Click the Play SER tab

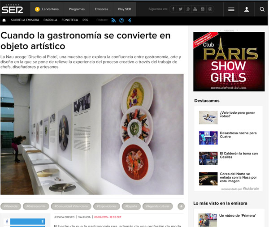click(125, 9)
